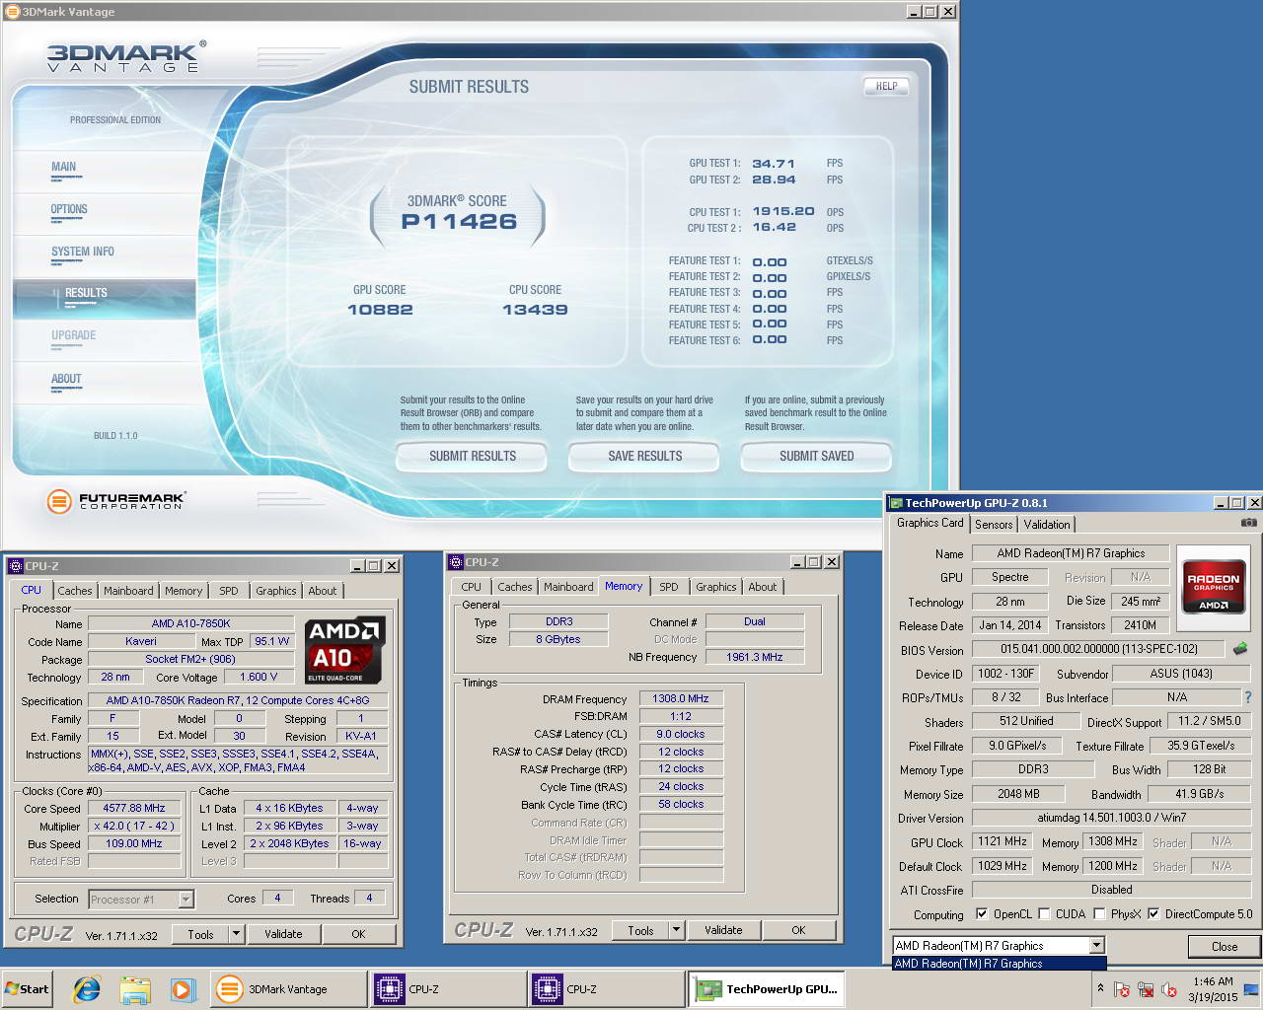Screen dimensions: 1263x1010
Task: Click the GPU-Z Name field AMD Radeon R7
Action: [x=1071, y=553]
